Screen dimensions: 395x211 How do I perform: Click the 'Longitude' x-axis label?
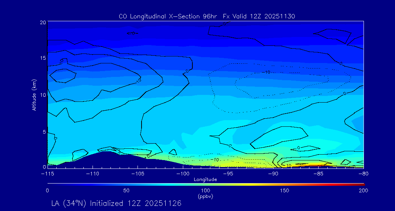(205, 180)
